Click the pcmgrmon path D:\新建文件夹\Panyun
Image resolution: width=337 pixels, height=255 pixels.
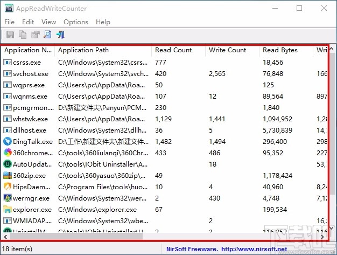click(102, 108)
